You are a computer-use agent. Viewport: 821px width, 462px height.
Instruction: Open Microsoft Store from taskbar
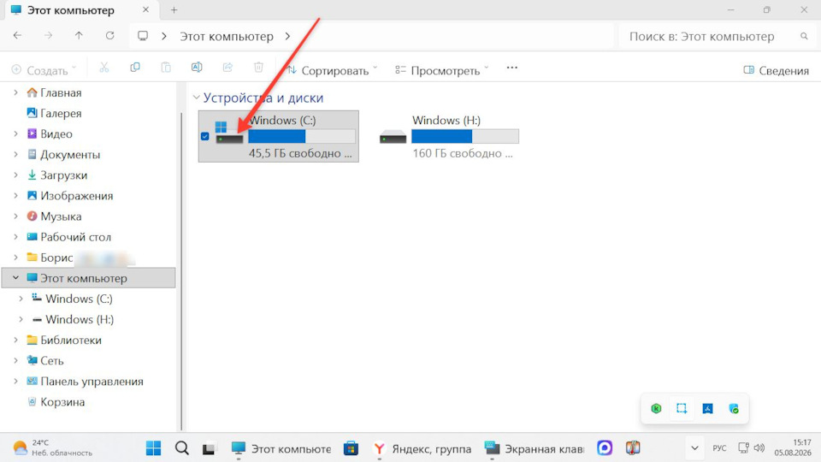tap(351, 448)
